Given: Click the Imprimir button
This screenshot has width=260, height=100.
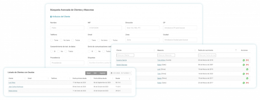Looking at the screenshot, I should coord(102,73).
